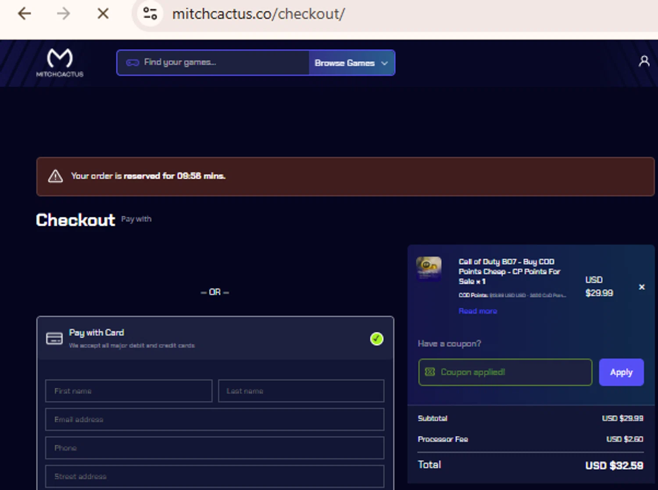Image resolution: width=658 pixels, height=490 pixels.
Task: Open the Call of Duty product thumbnail
Action: (x=429, y=269)
